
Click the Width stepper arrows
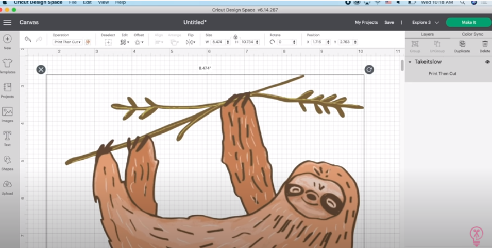coord(228,42)
